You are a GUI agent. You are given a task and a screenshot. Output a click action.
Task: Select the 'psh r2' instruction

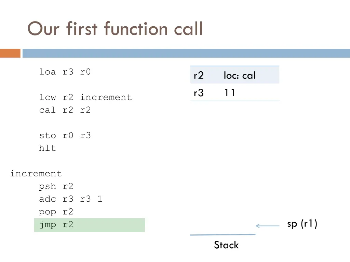(x=56, y=187)
